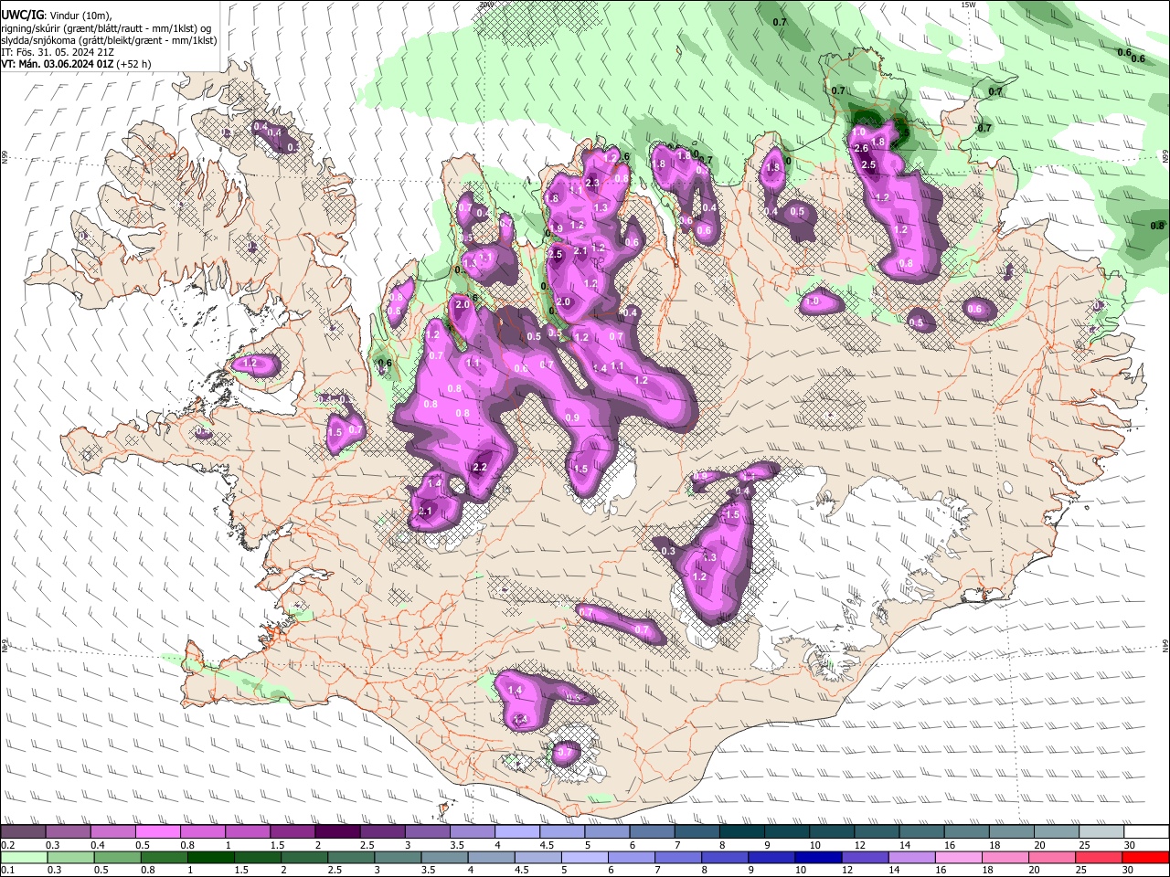Click the palest green 0.1–0.3 swatch in lower legend
1170x877 pixels.
(x=23, y=857)
